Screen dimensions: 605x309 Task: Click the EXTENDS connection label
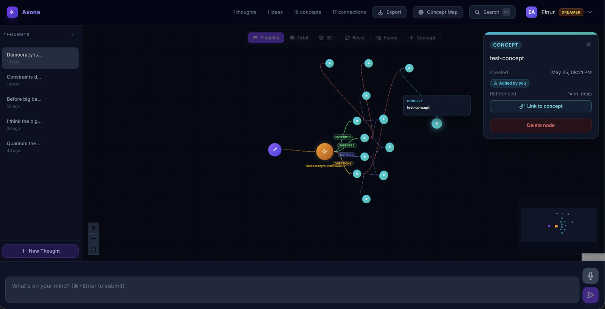[x=346, y=155]
